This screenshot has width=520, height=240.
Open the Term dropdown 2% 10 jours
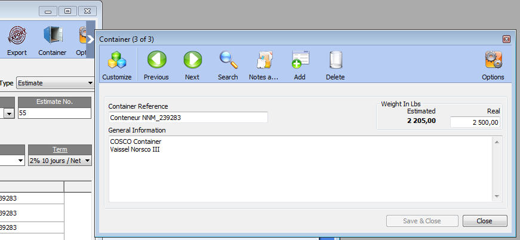[88, 161]
